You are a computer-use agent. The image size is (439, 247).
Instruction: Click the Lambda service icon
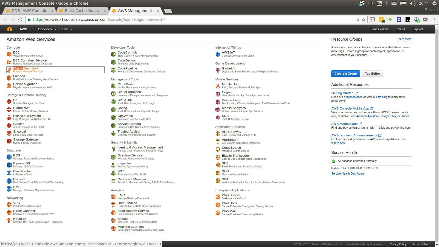pos(9,78)
